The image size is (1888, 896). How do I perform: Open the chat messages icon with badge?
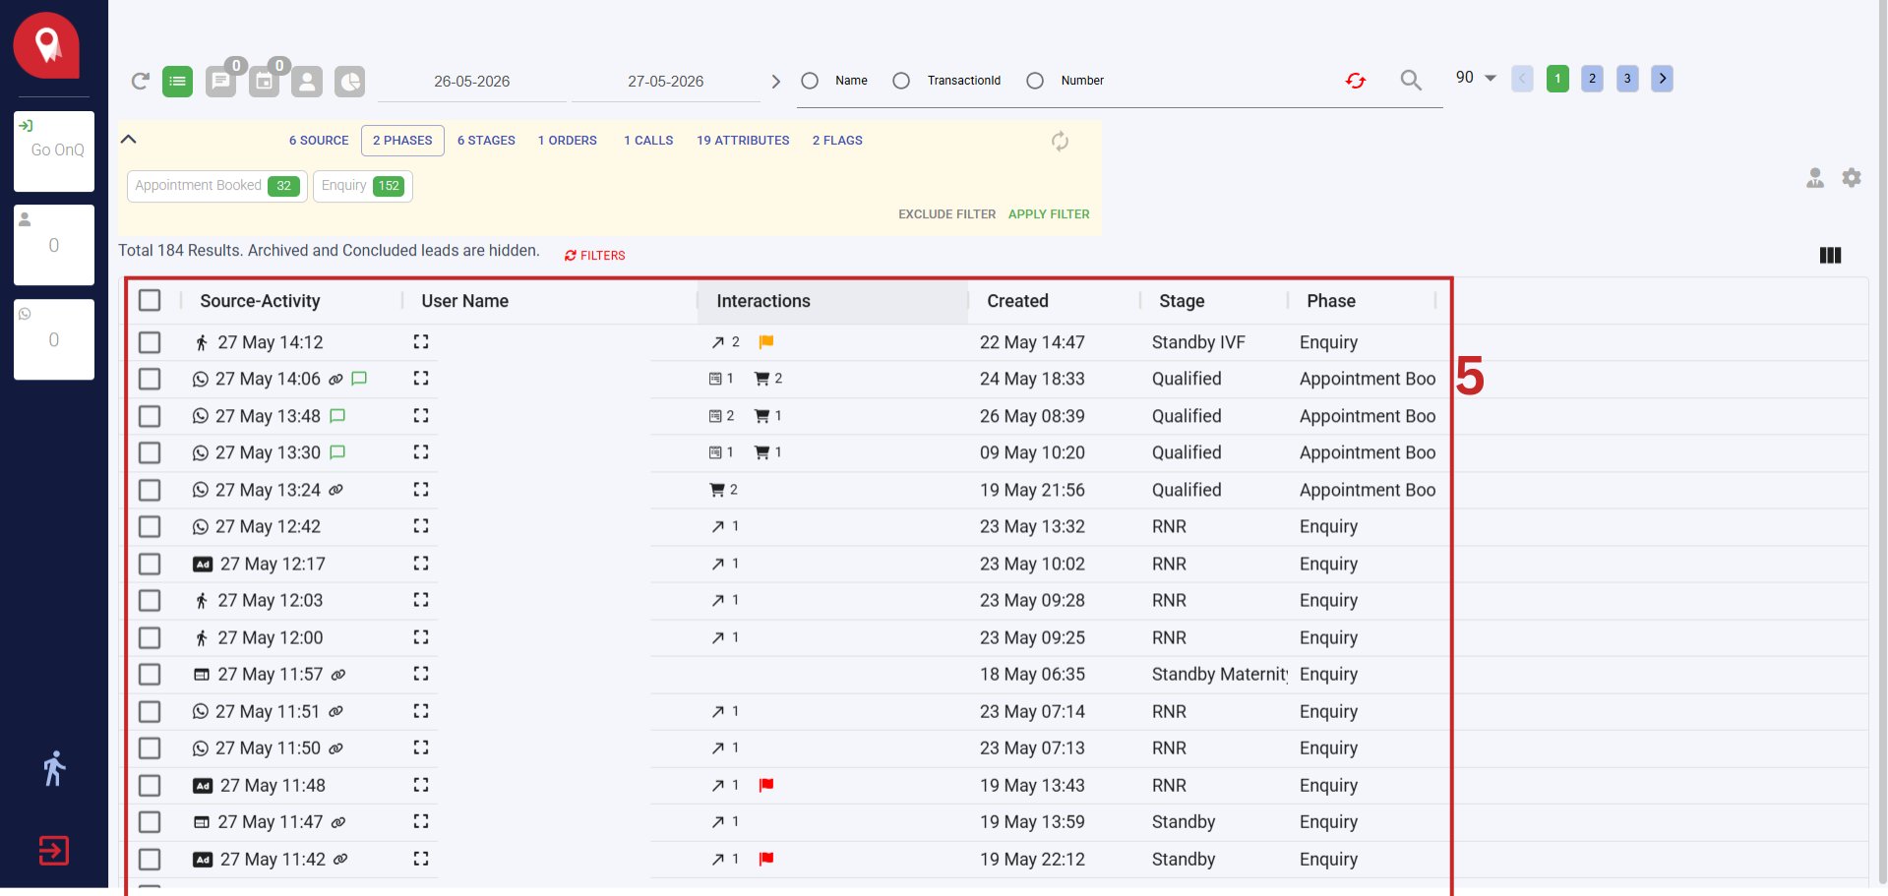coord(221,81)
